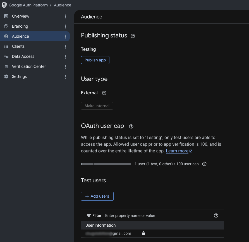
Task: Open the Data Access sidebar item
Action: click(35, 57)
